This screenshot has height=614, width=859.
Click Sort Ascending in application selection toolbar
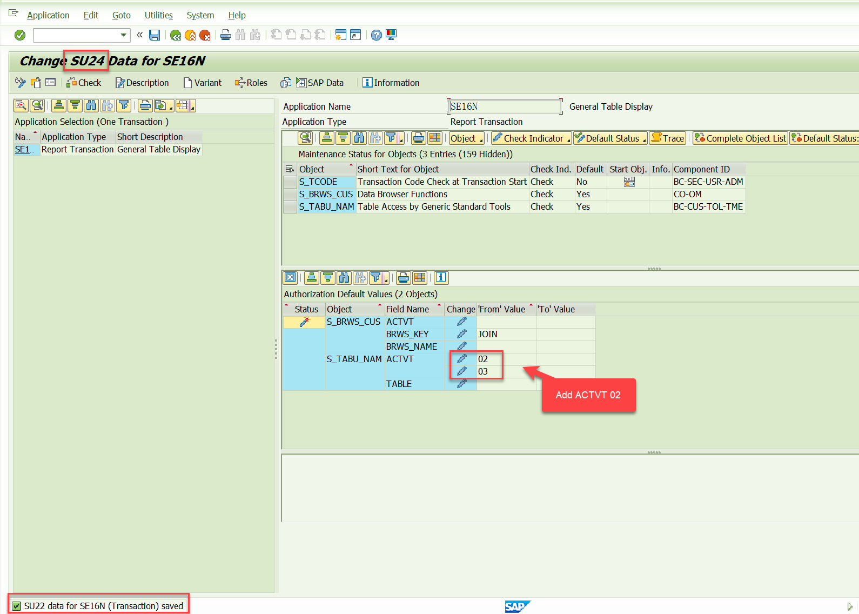[59, 105]
